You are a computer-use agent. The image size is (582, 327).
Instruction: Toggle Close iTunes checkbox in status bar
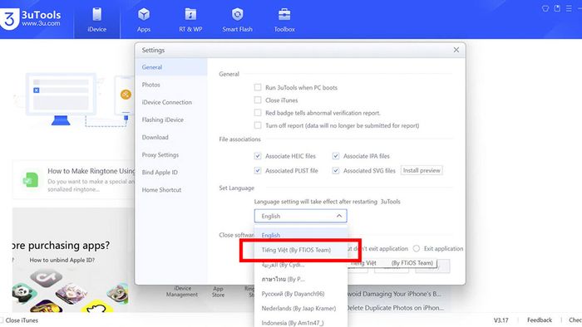(x=2, y=320)
